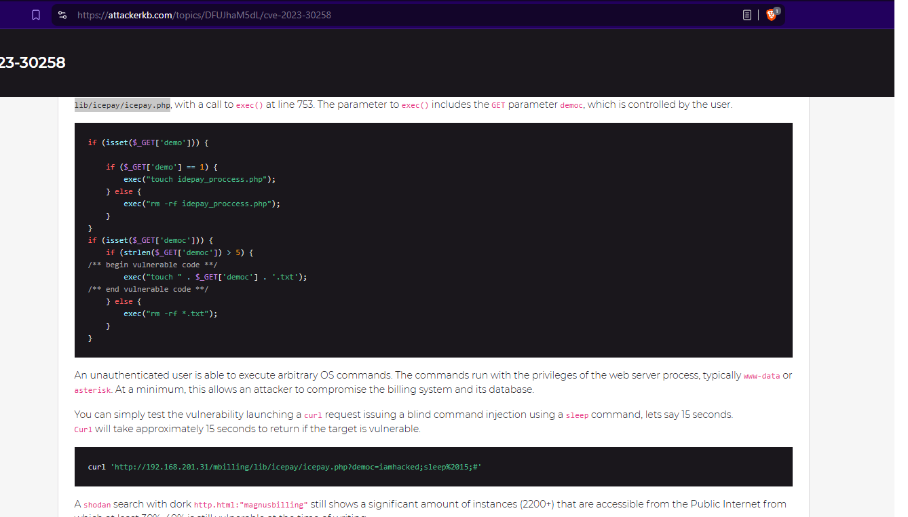Screen dimensions: 908x517
Task: Click the inline democ code after 'parameter'
Action: click(571, 105)
